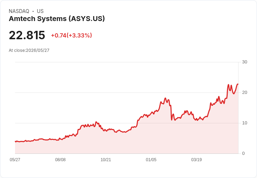
Task: Click the price line peak near 01/05
Action: point(165,98)
